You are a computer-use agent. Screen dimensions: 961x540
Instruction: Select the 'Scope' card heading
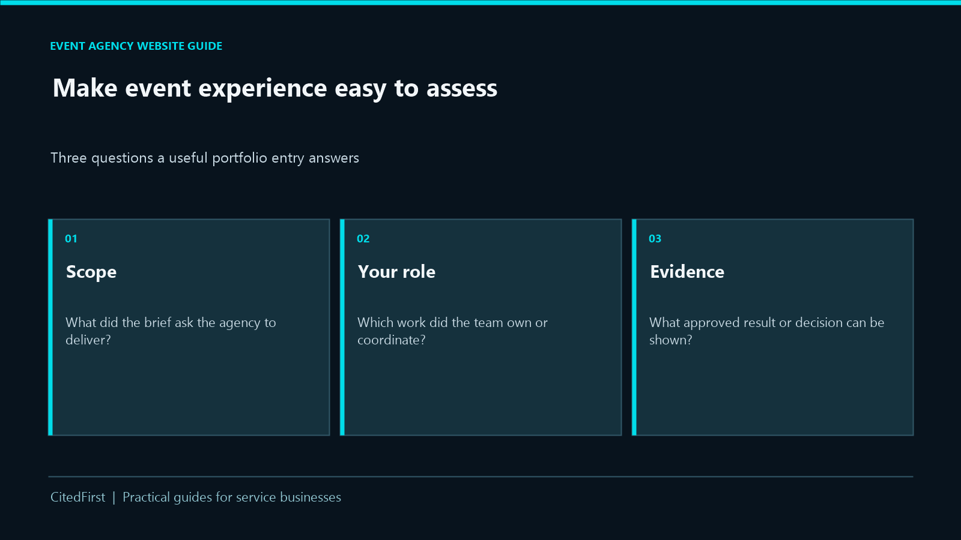(x=91, y=272)
